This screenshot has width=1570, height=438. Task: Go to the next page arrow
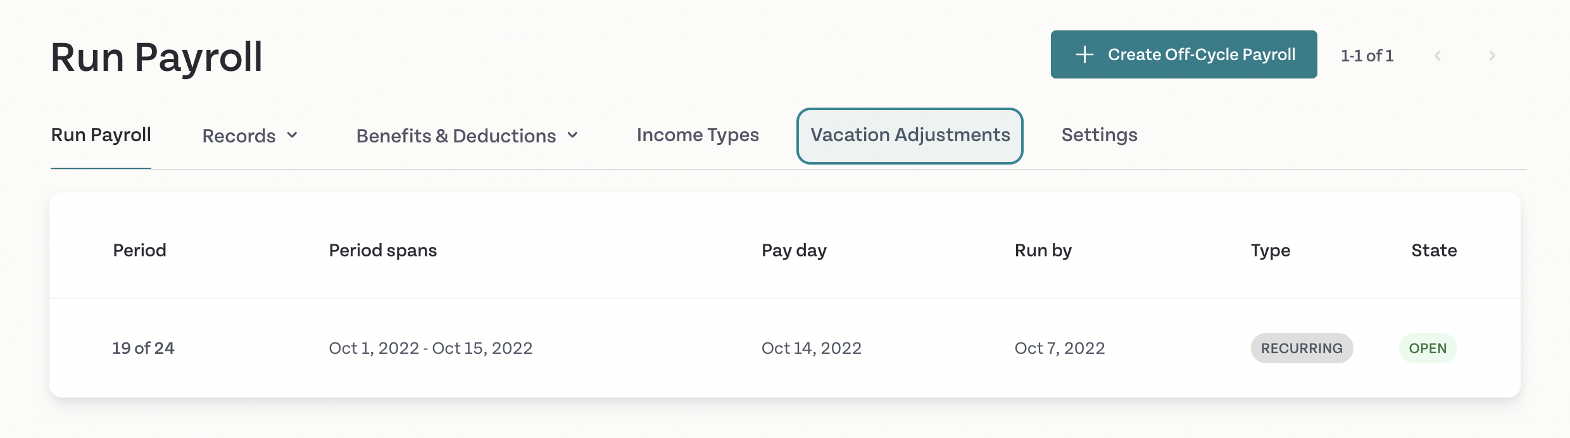pos(1492,56)
